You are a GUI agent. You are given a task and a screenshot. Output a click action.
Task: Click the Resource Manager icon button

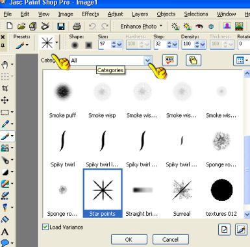click(170, 60)
